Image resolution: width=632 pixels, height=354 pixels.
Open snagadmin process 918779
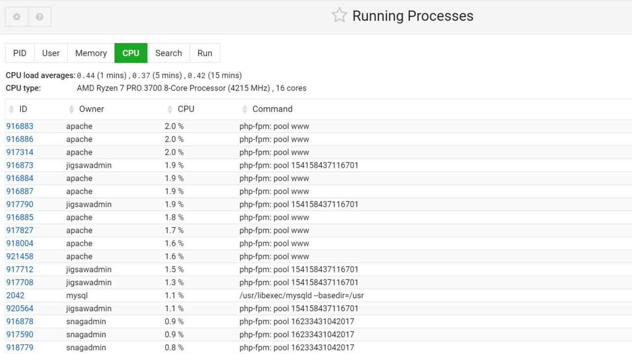coord(20,348)
